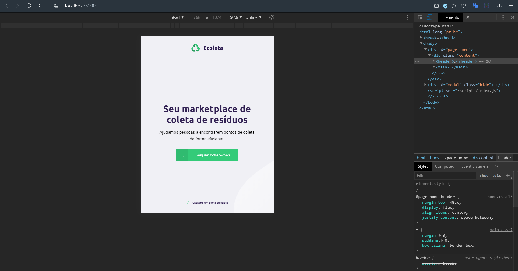This screenshot has height=271, width=518.
Task: Select the Styles tab
Action: (423, 166)
